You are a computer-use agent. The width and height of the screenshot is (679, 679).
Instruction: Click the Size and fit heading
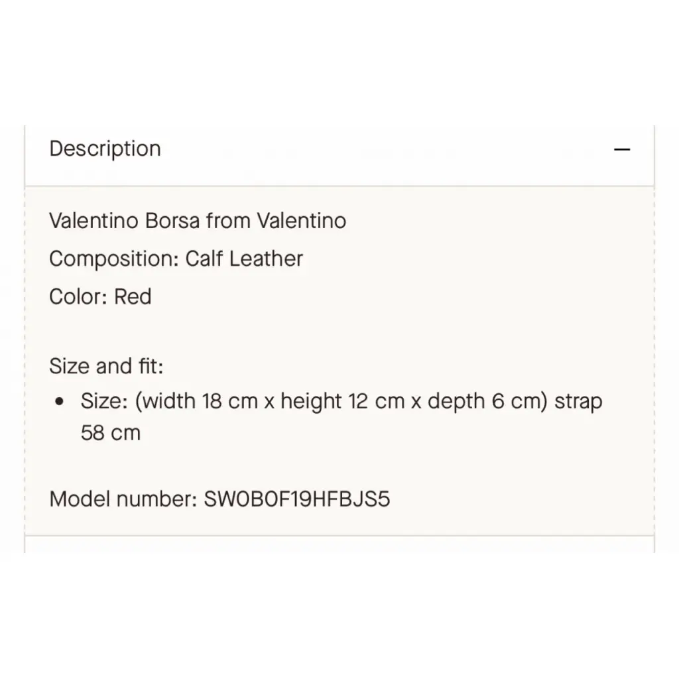tap(106, 366)
